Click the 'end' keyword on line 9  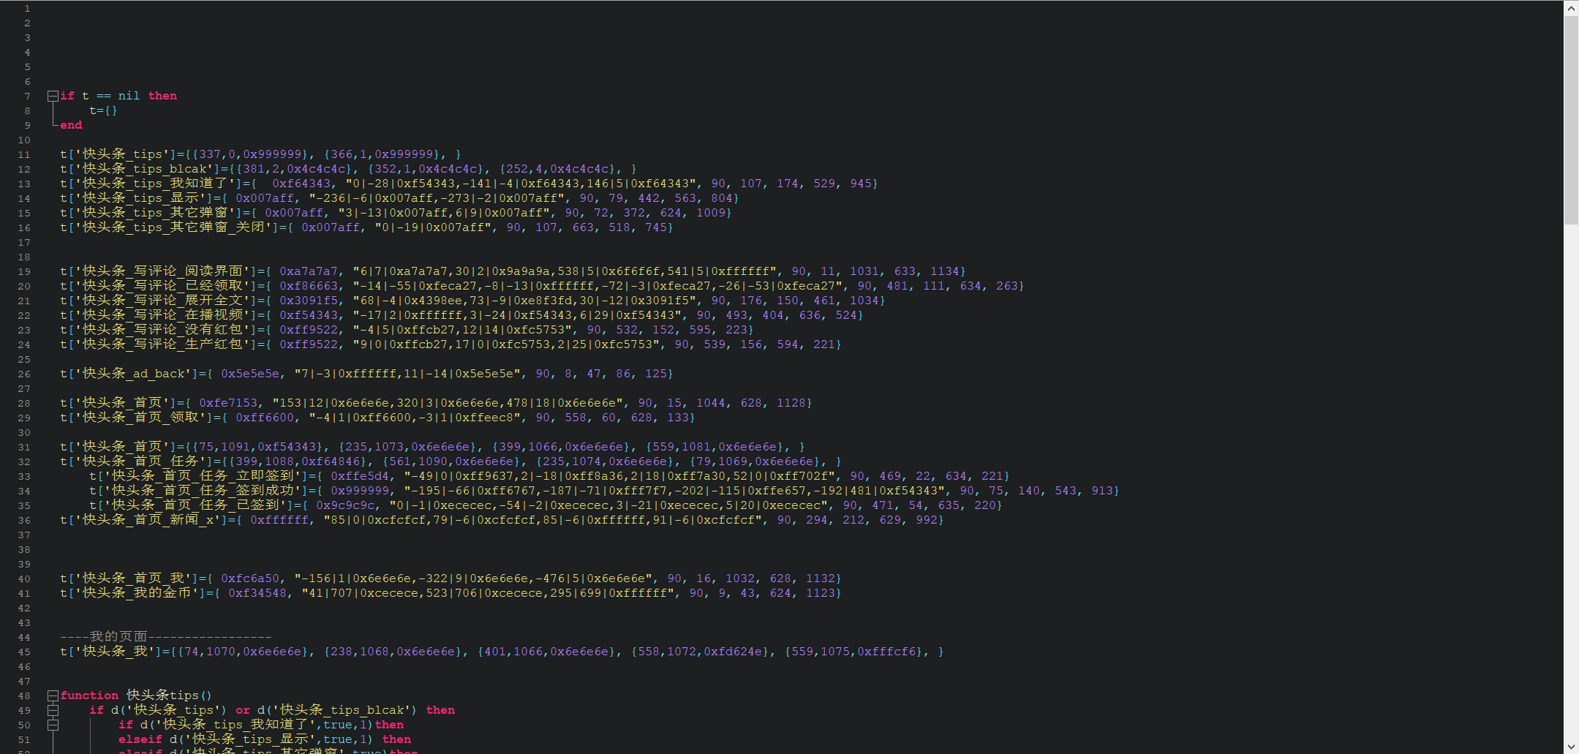tap(71, 125)
